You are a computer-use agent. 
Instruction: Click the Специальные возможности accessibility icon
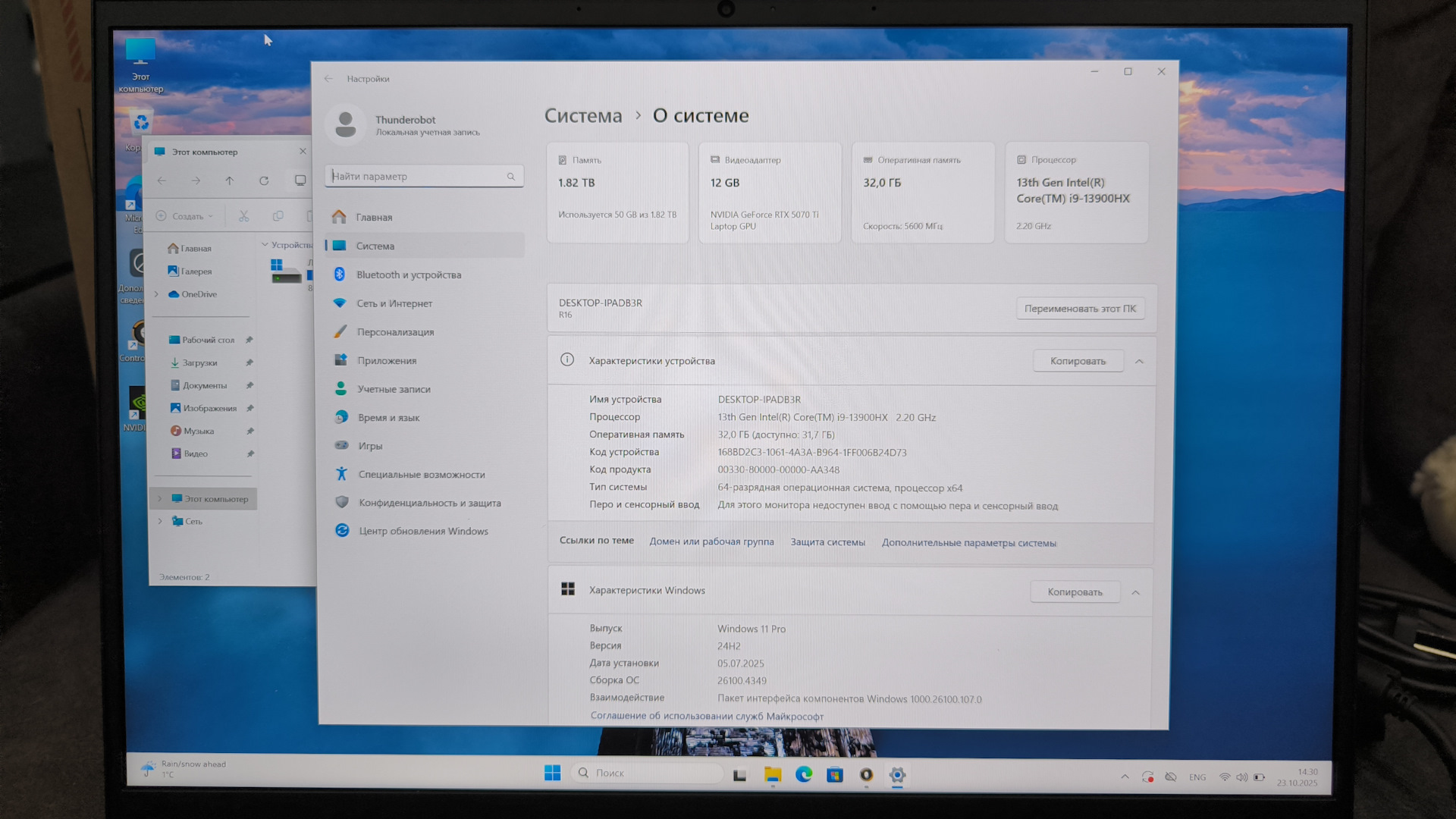tap(342, 474)
